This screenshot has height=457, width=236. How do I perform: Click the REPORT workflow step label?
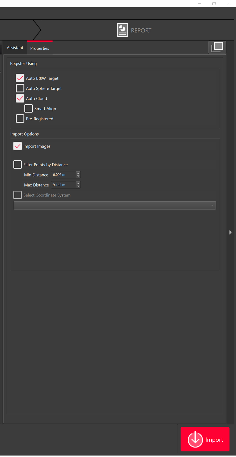141,30
